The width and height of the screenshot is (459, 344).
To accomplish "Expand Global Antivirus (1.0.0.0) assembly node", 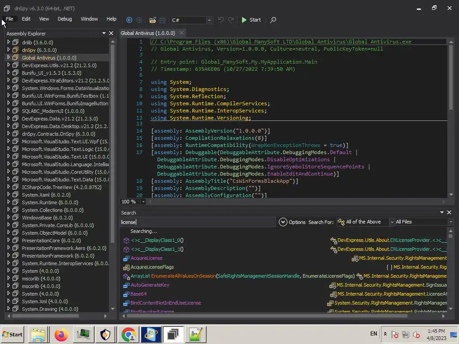I will pyautogui.click(x=9, y=57).
